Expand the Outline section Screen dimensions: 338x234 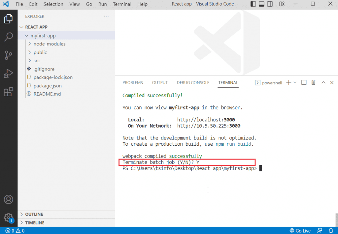click(x=66, y=214)
